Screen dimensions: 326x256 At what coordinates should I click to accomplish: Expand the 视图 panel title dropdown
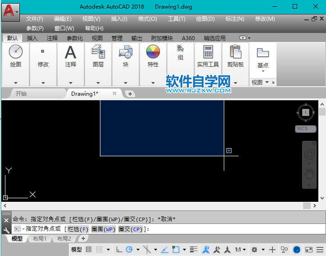coord(267,82)
